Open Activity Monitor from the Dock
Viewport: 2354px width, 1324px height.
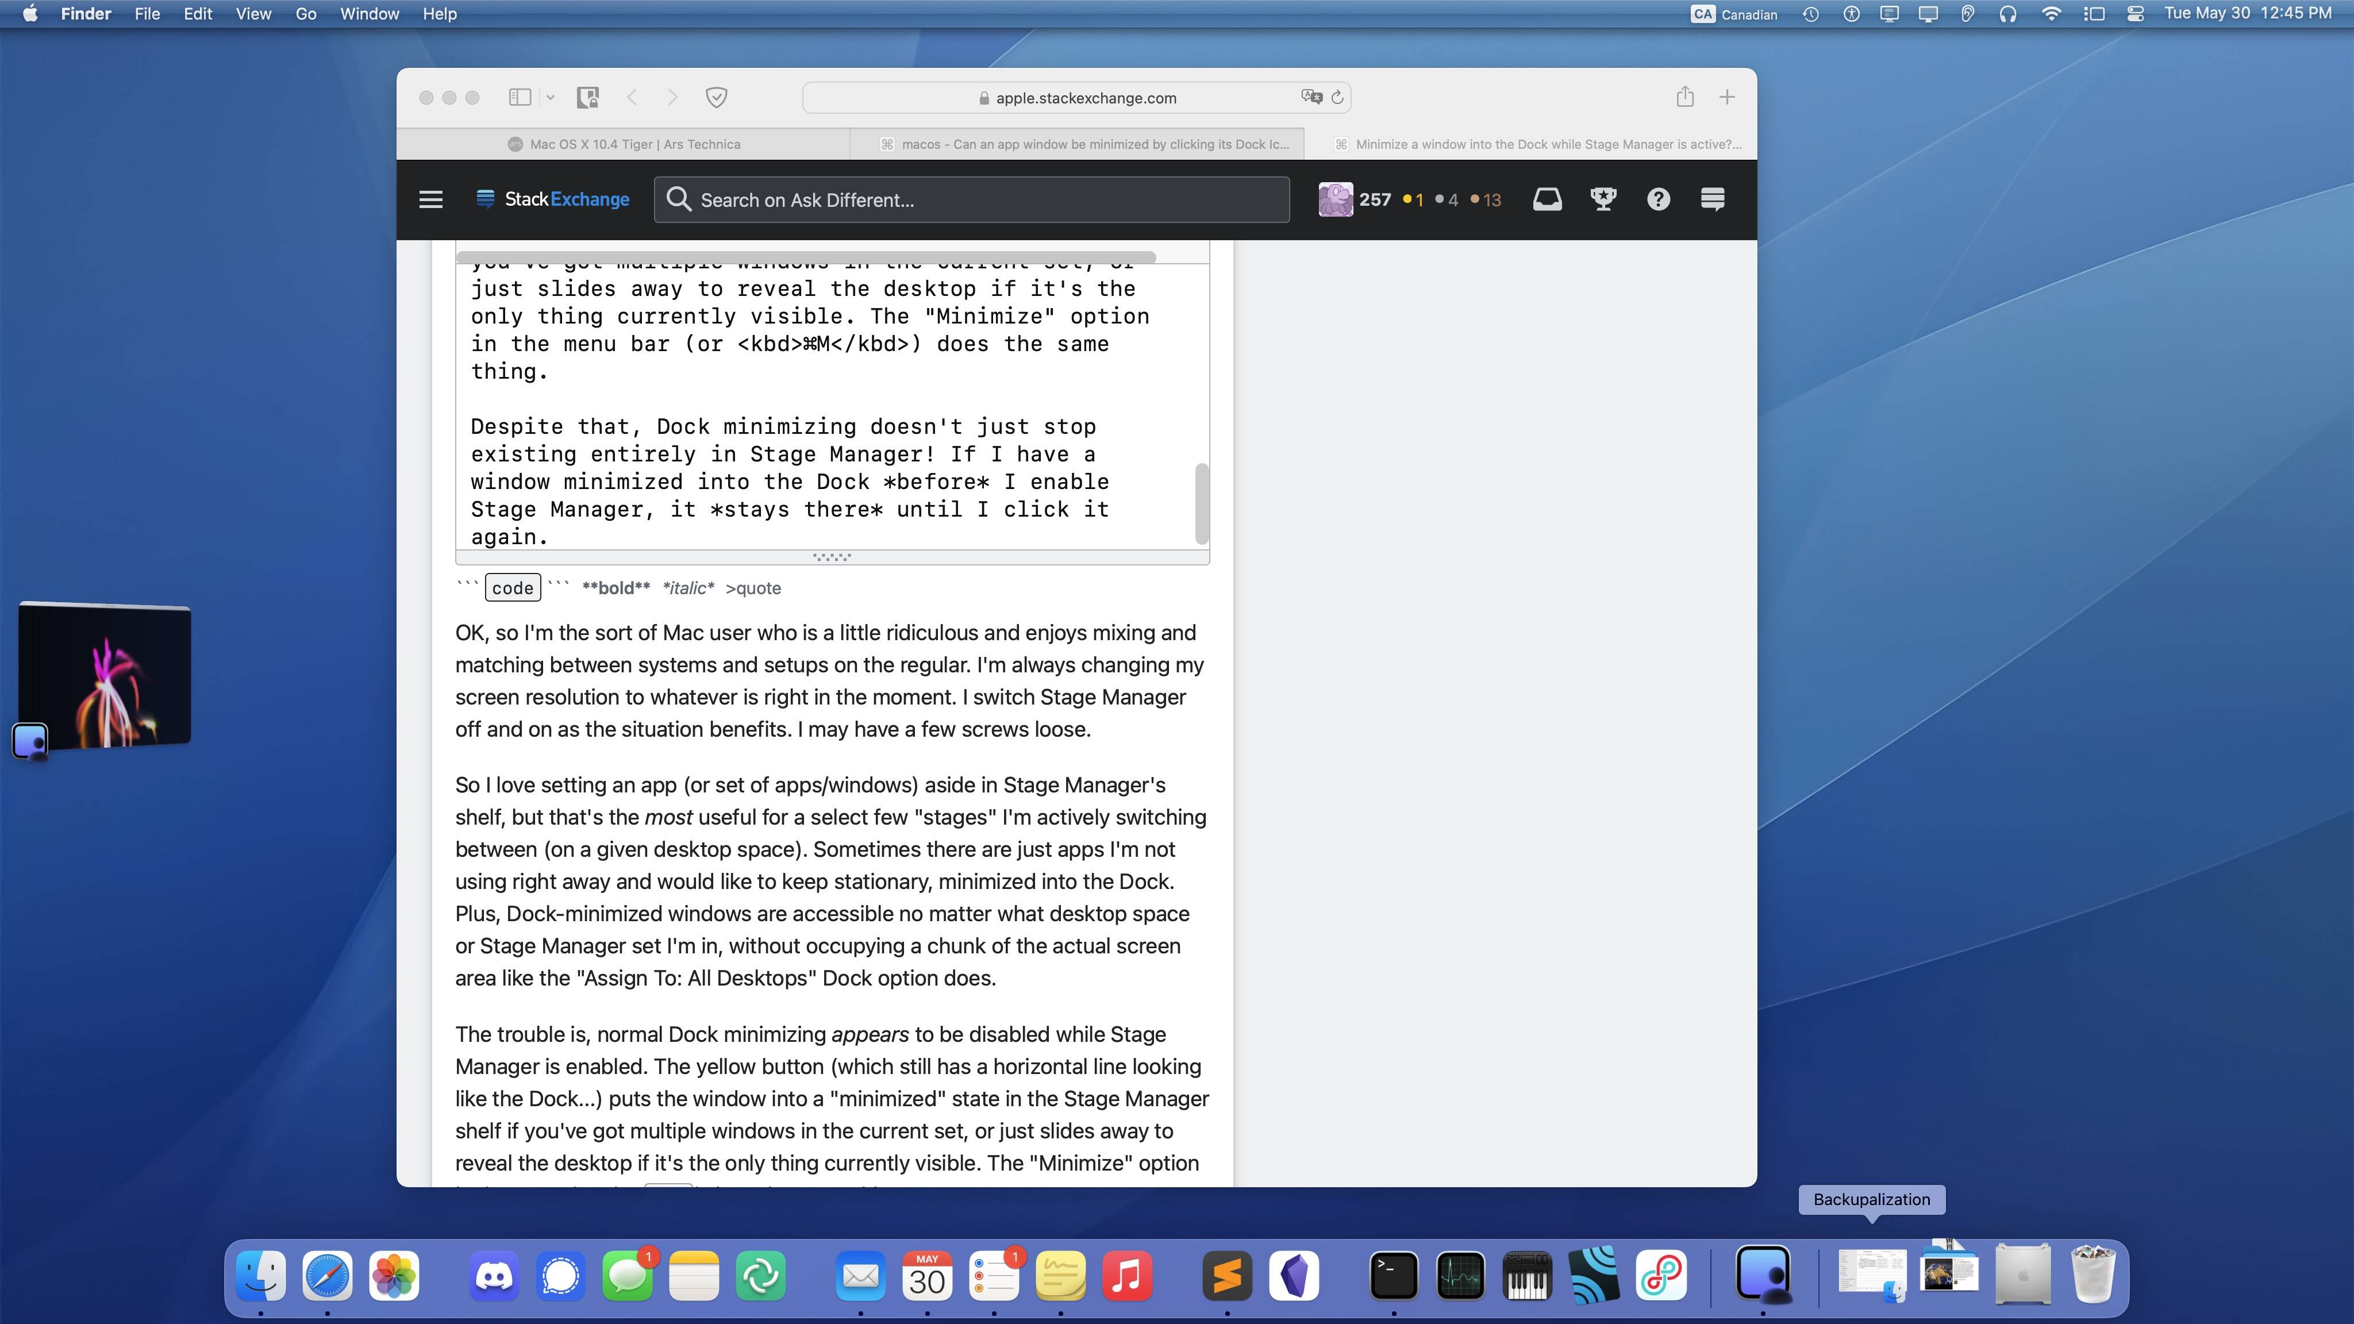[x=1460, y=1276]
